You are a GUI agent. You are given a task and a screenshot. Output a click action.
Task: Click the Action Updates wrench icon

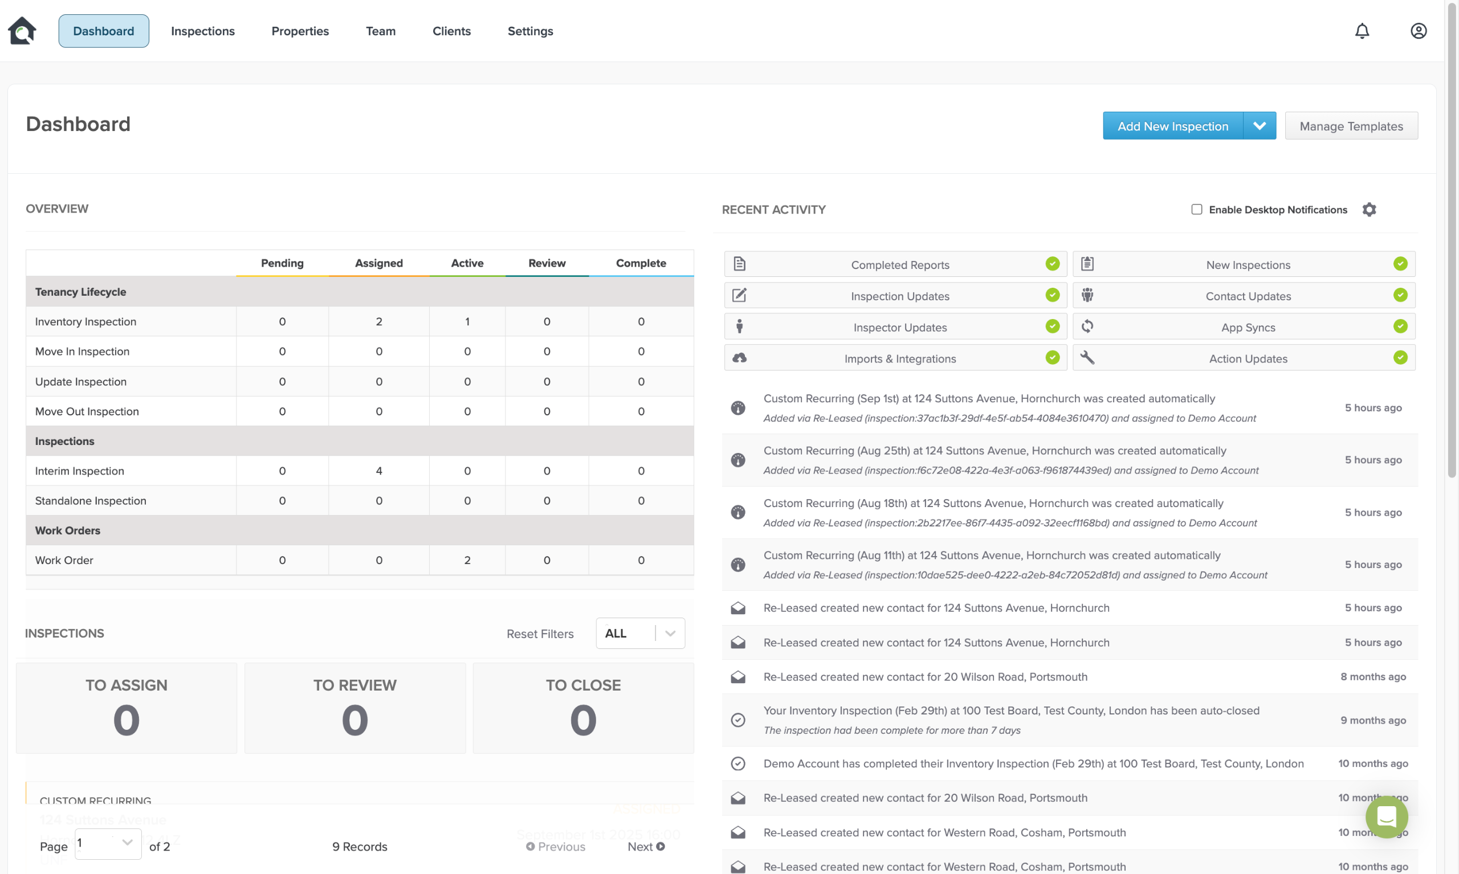point(1087,357)
